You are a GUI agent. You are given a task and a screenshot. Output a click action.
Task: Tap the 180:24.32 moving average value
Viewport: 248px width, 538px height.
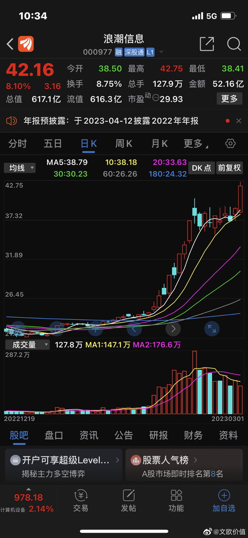tap(168, 174)
